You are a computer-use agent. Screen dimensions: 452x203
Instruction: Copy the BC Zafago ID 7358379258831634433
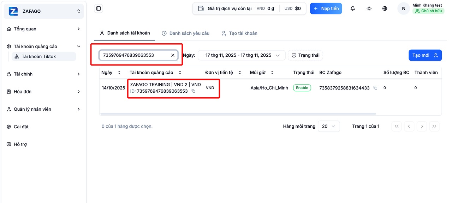(375, 88)
